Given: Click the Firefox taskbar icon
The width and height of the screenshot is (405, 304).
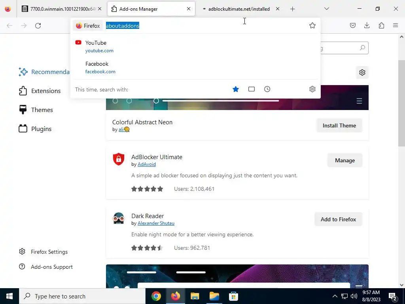Looking at the screenshot, I should pos(175,296).
